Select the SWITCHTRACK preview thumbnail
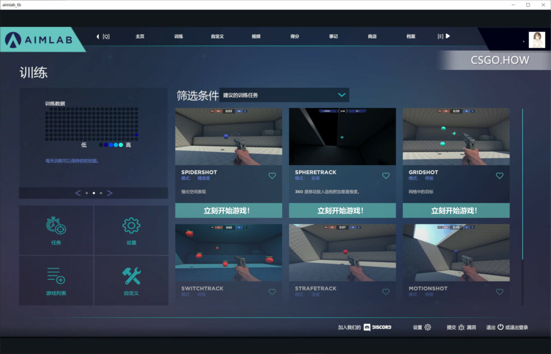 228,253
